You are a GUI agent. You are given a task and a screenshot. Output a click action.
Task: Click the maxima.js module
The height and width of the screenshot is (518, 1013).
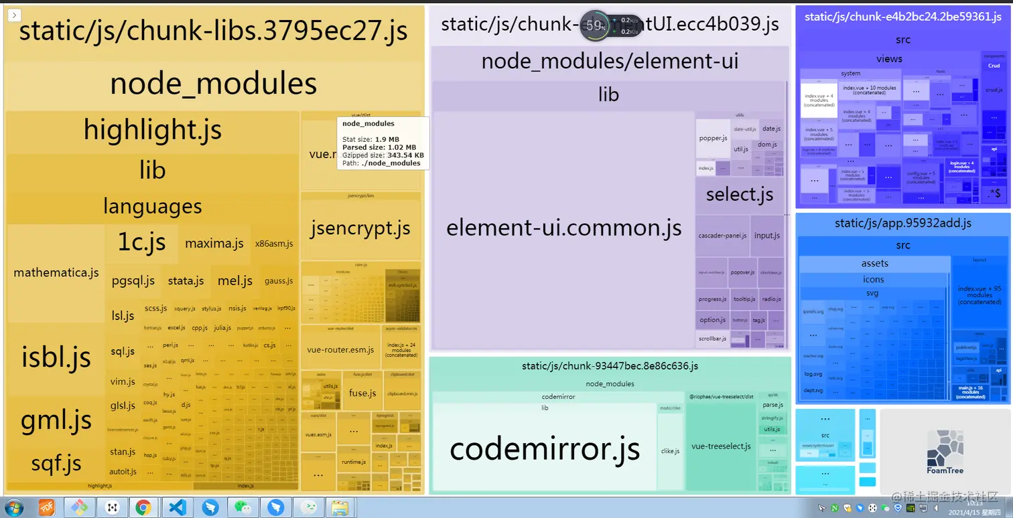click(214, 244)
